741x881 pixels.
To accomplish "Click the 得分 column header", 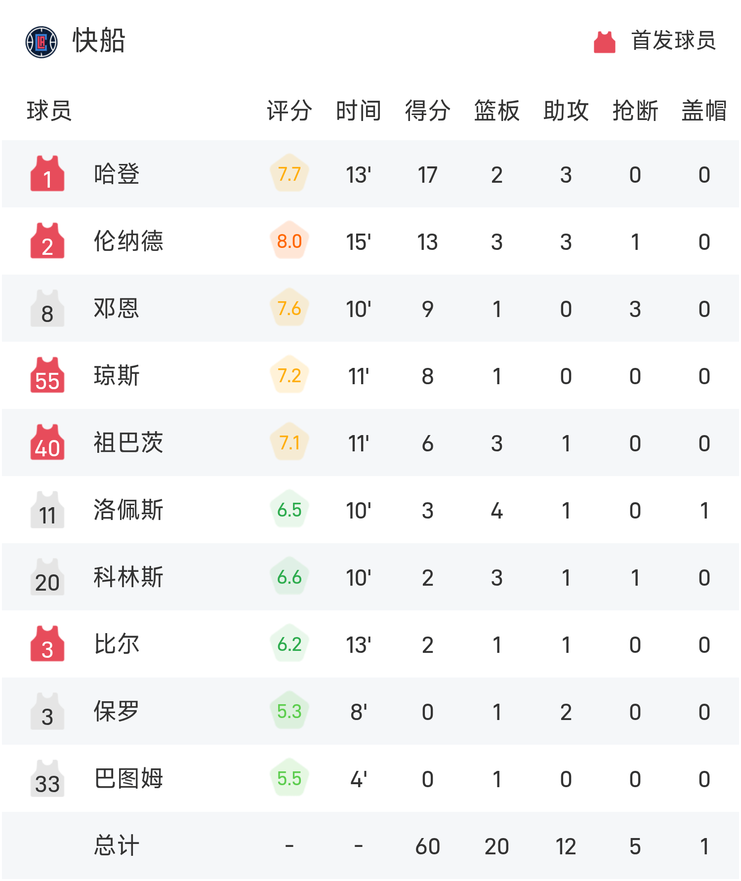I will [427, 110].
